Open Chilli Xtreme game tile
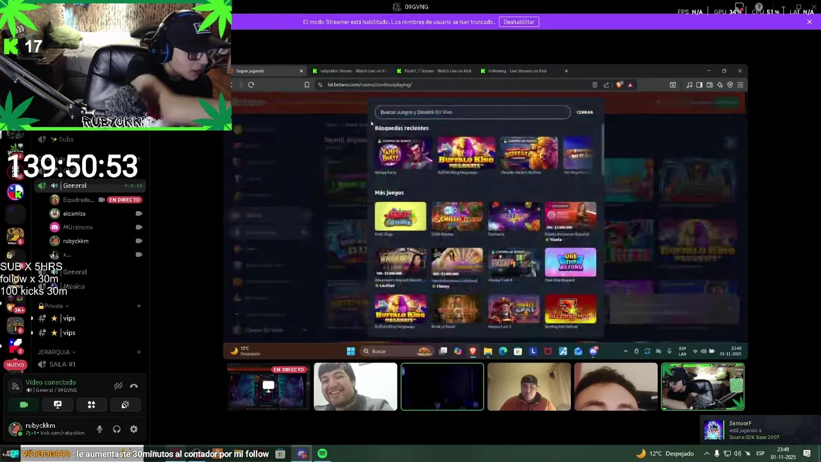Screen dimensions: 821x462 [457, 216]
